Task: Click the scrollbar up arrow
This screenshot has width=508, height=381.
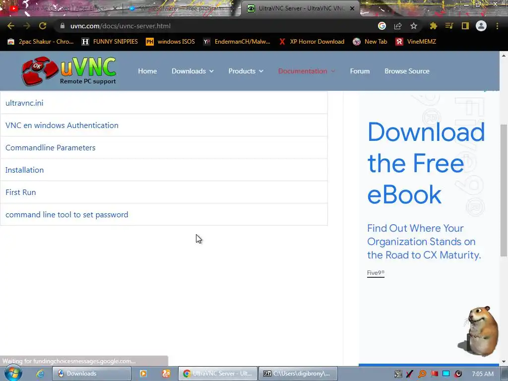Action: tap(504, 56)
